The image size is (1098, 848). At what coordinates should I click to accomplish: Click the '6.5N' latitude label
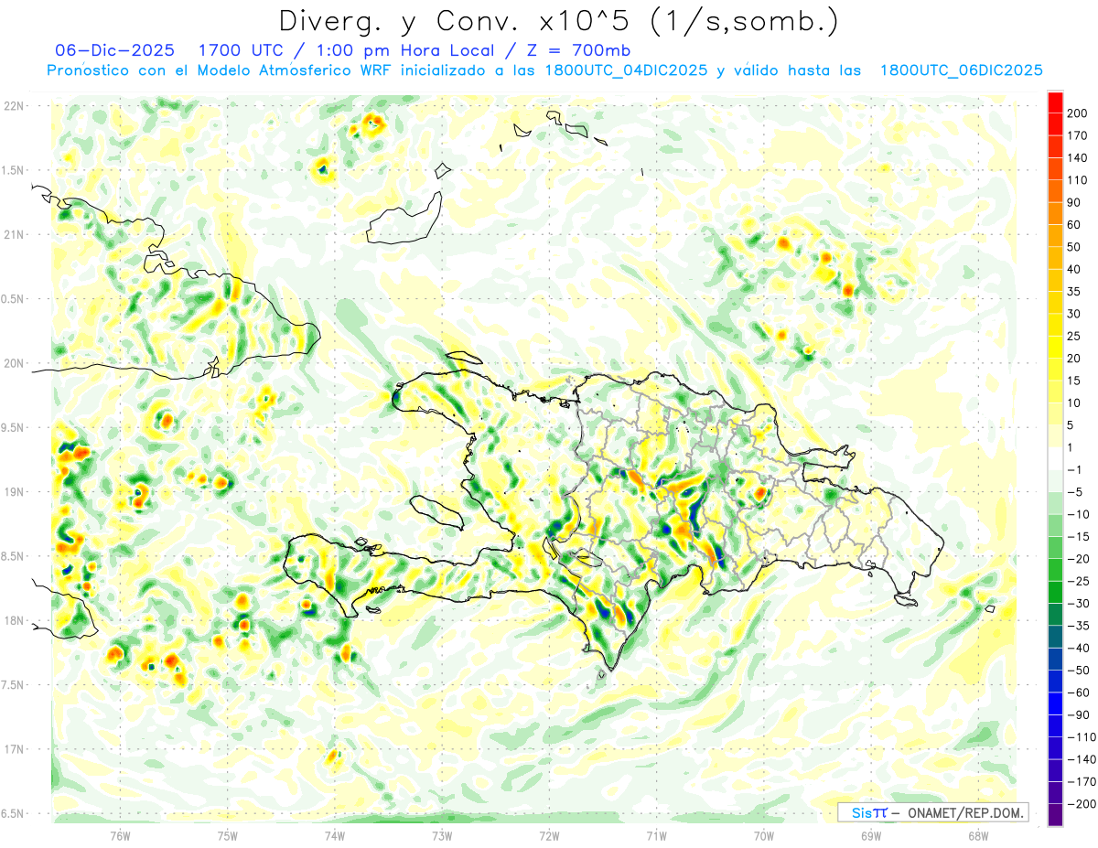[x=13, y=813]
